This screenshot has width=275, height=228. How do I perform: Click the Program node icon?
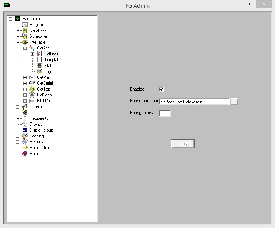[25, 25]
